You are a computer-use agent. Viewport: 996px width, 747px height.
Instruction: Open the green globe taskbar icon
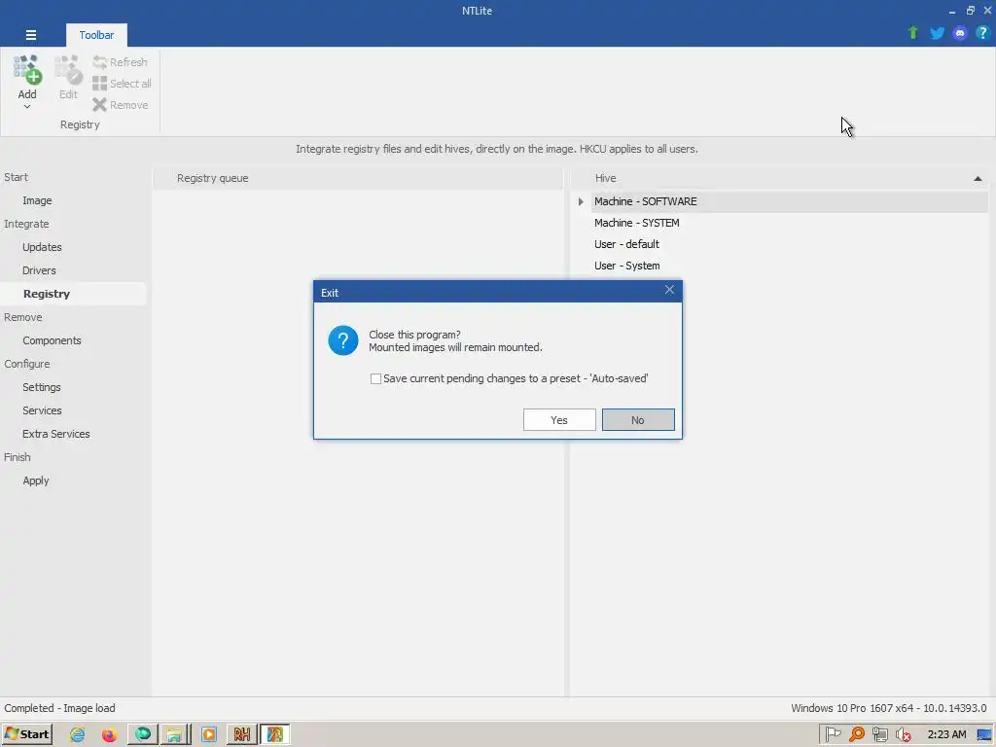coord(143,734)
